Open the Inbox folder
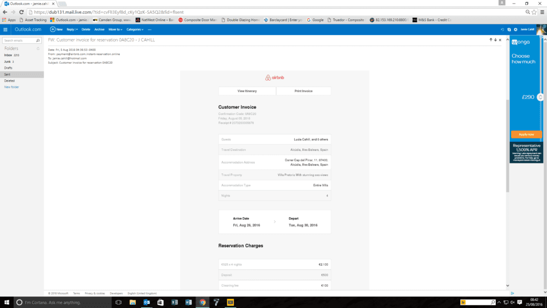This screenshot has height=308, width=547. (x=8, y=55)
